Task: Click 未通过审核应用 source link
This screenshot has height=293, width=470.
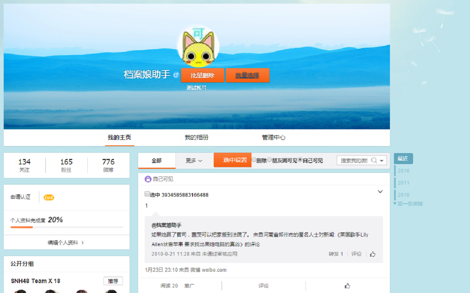Action: tap(220, 254)
